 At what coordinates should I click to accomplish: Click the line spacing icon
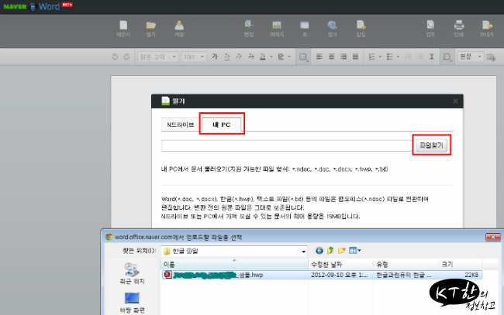point(432,56)
